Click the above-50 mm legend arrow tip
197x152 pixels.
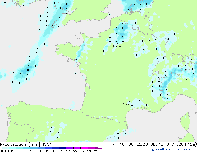pyautogui.click(x=98, y=148)
